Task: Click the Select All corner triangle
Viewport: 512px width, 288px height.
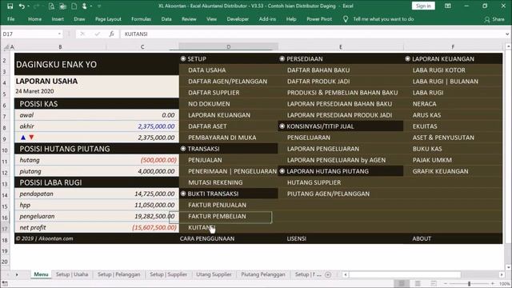Action: point(6,47)
